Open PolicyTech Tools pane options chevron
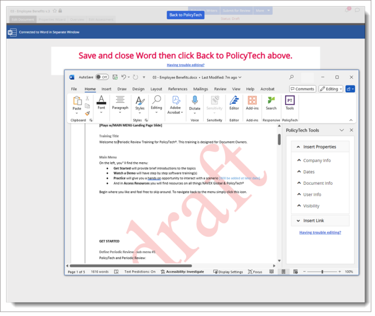This screenshot has height=316, width=375. click(341, 130)
